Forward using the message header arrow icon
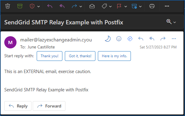This screenshot has width=185, height=116. tap(163, 39)
